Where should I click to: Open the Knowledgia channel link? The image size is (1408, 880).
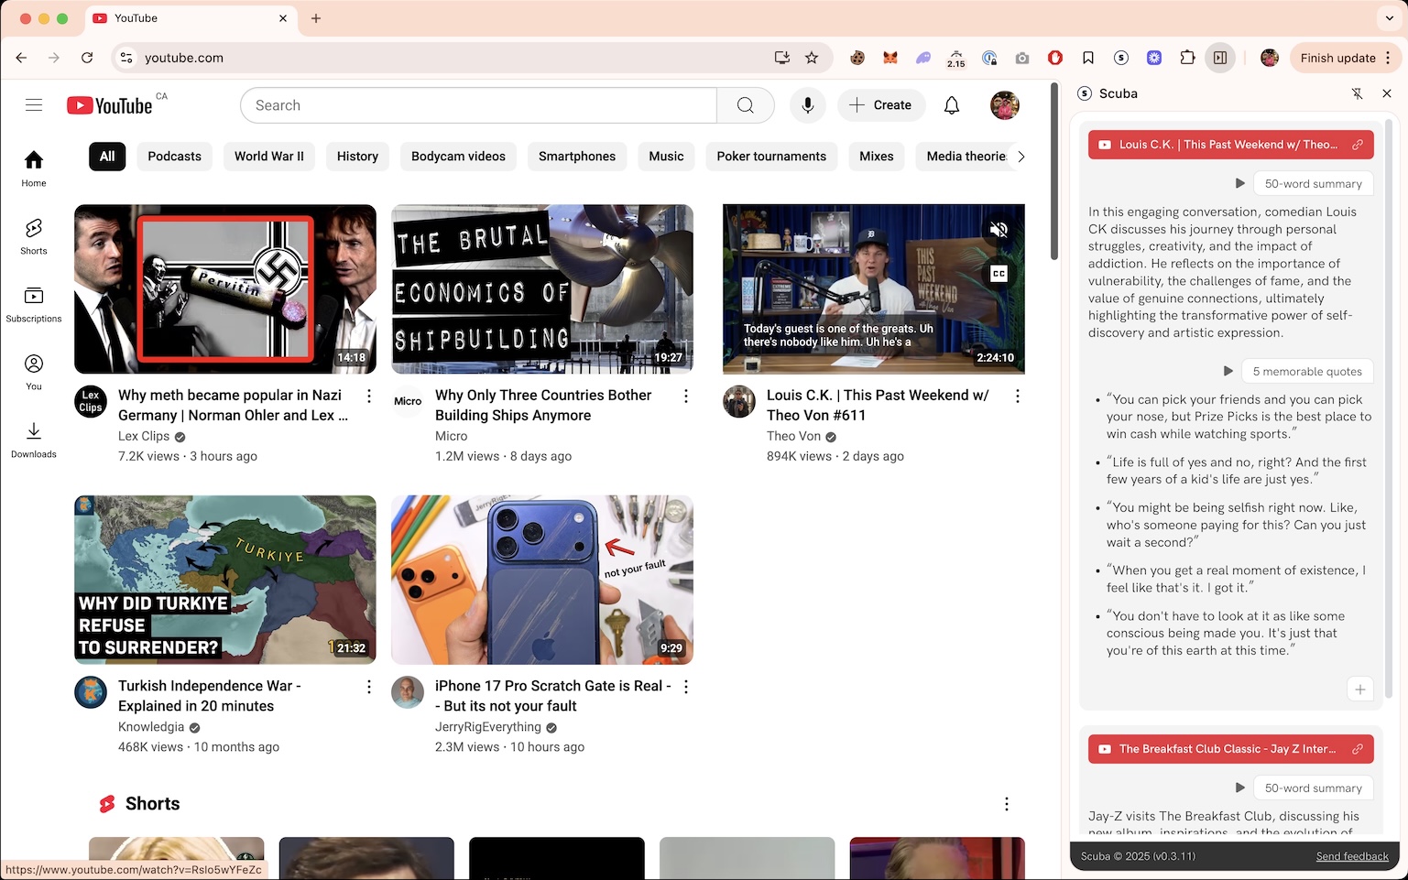(151, 727)
